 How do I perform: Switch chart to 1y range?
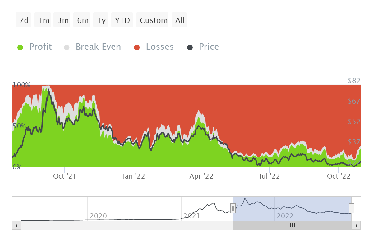(101, 20)
